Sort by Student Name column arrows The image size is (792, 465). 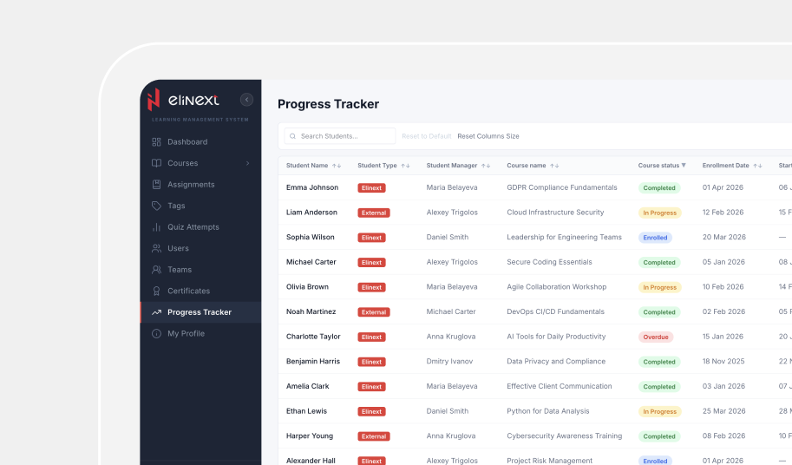(337, 166)
